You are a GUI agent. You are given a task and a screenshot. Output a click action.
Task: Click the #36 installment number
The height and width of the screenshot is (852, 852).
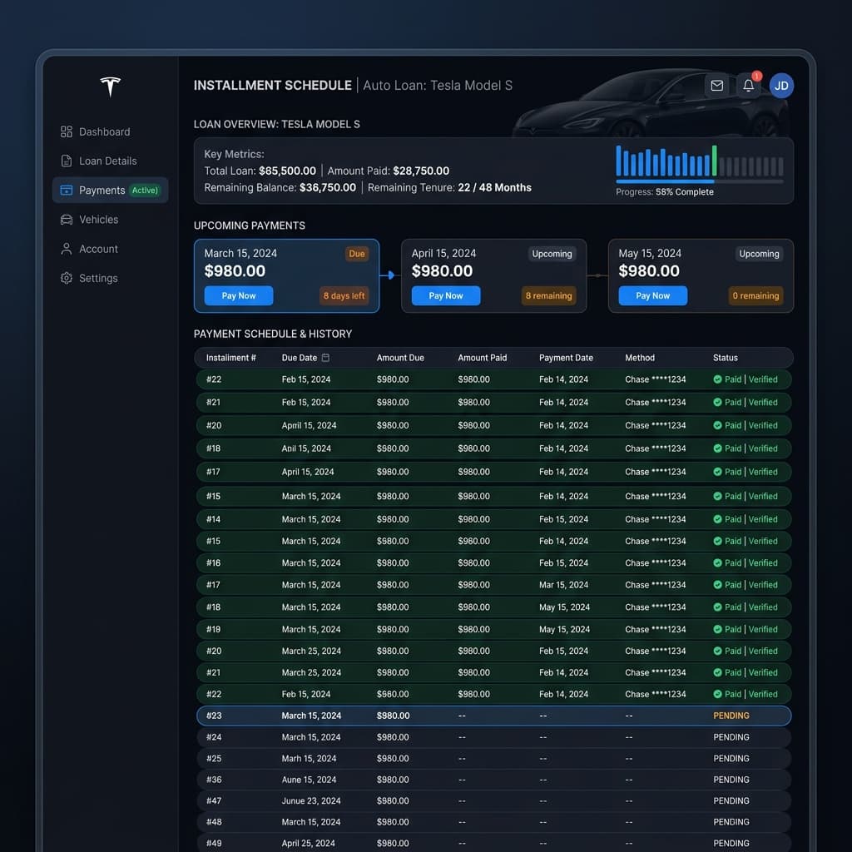pos(214,779)
